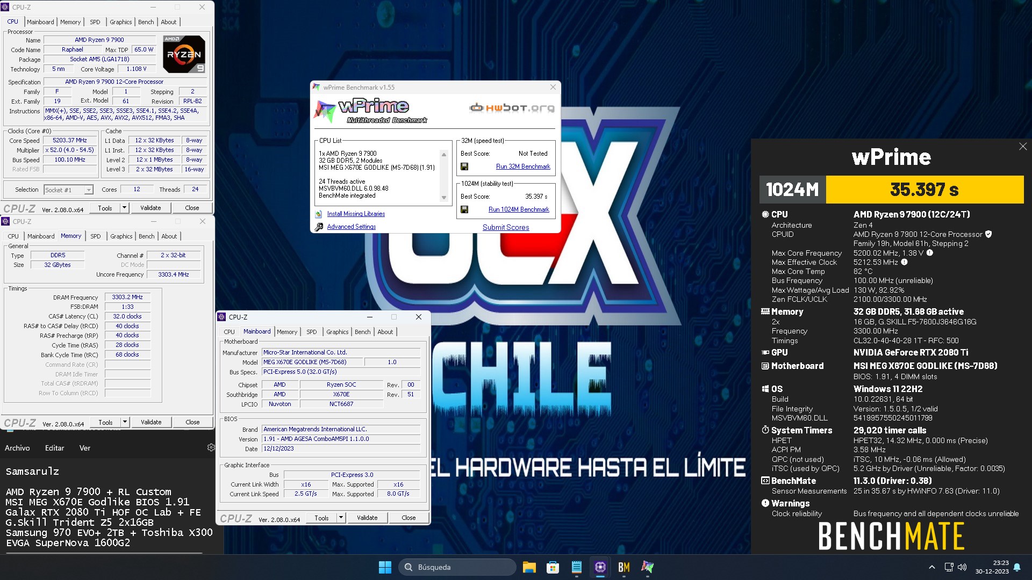
Task: Click Close button in Mainboard window
Action: click(408, 518)
